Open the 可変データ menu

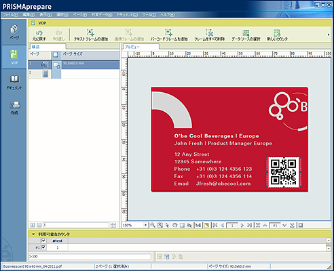pyautogui.click(x=102, y=15)
